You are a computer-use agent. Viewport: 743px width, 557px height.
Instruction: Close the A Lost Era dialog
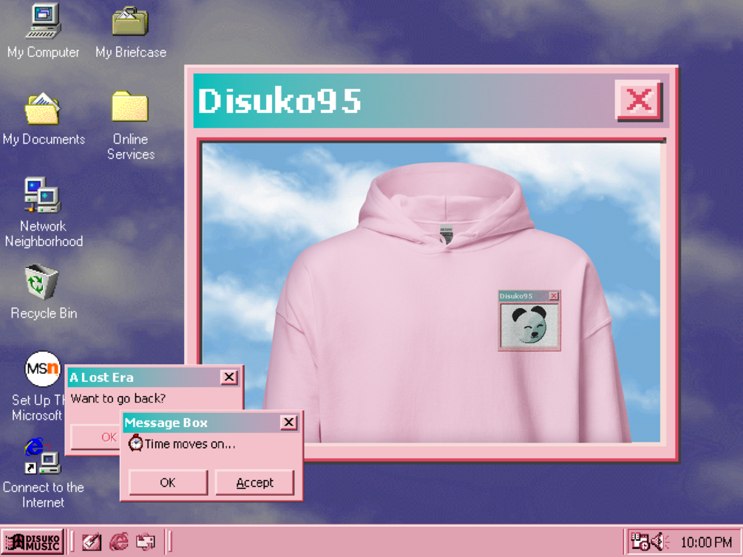[229, 377]
